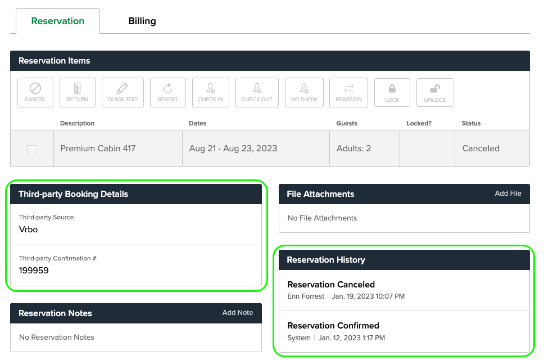544x360 pixels.
Task: Click the Return icon in the toolbar
Action: pyautogui.click(x=77, y=92)
